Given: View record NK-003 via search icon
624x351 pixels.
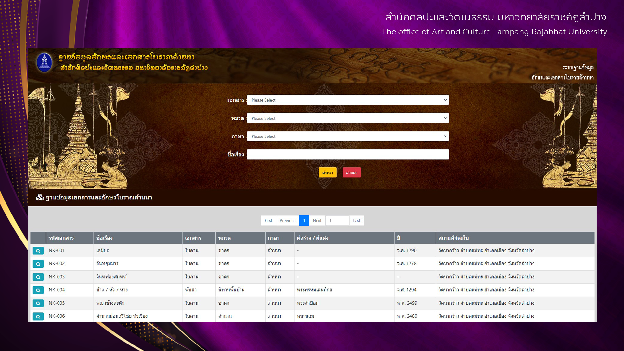Looking at the screenshot, I should click(x=38, y=277).
